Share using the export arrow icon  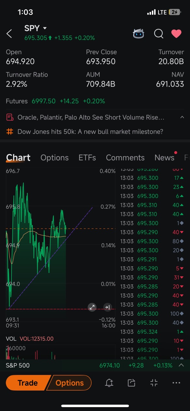pyautogui.click(x=131, y=383)
